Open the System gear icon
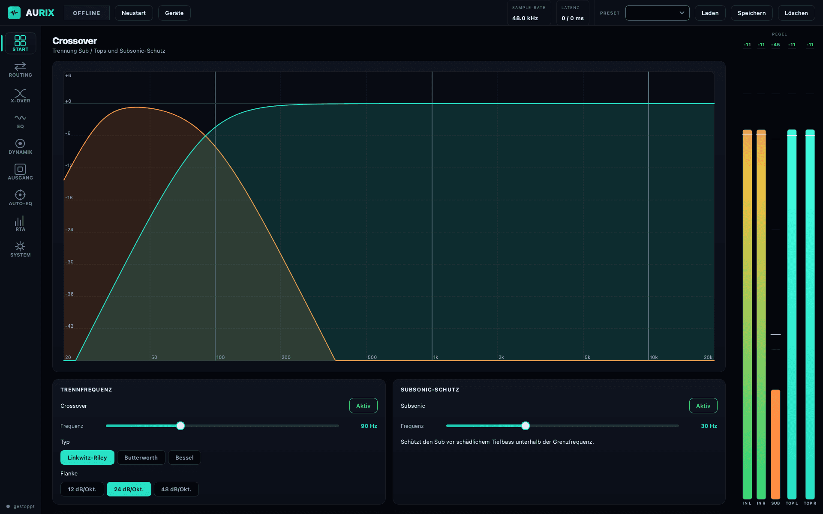The width and height of the screenshot is (823, 514). (x=20, y=246)
